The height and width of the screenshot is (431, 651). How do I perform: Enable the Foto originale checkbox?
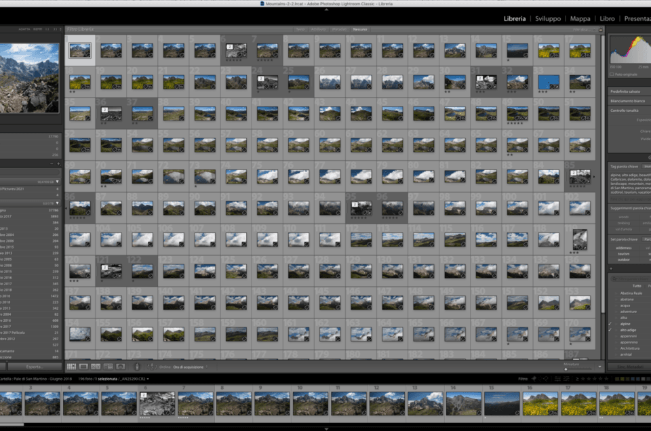pos(612,75)
